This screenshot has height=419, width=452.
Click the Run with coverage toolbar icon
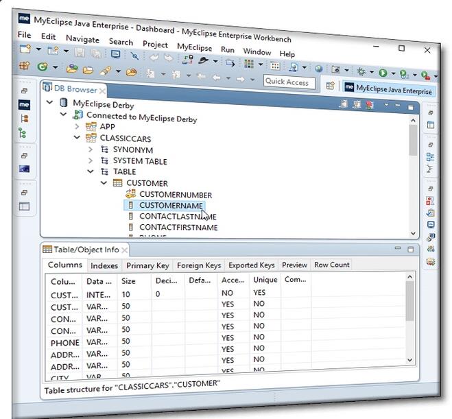404,74
